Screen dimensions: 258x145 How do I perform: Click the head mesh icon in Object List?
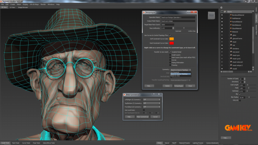(231, 42)
